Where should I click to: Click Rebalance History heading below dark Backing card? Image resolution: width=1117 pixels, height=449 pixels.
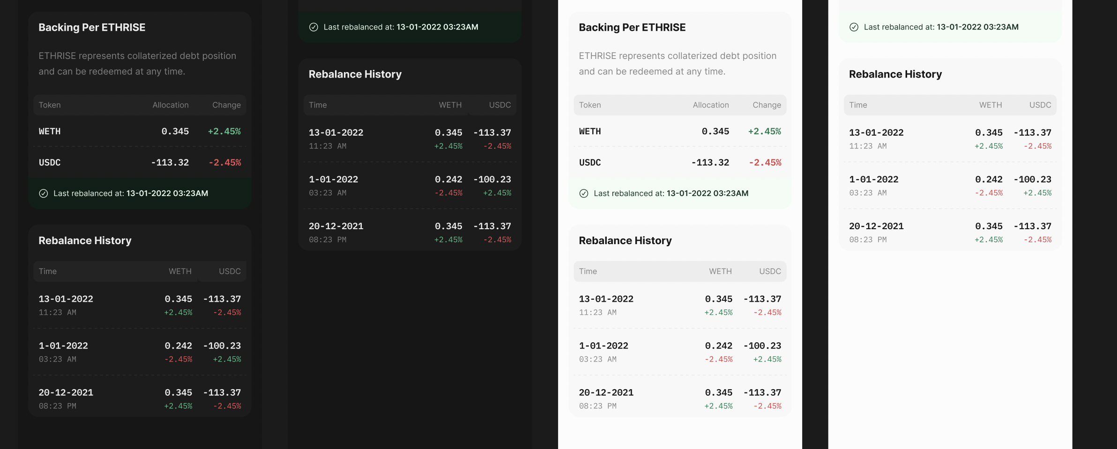(x=85, y=240)
